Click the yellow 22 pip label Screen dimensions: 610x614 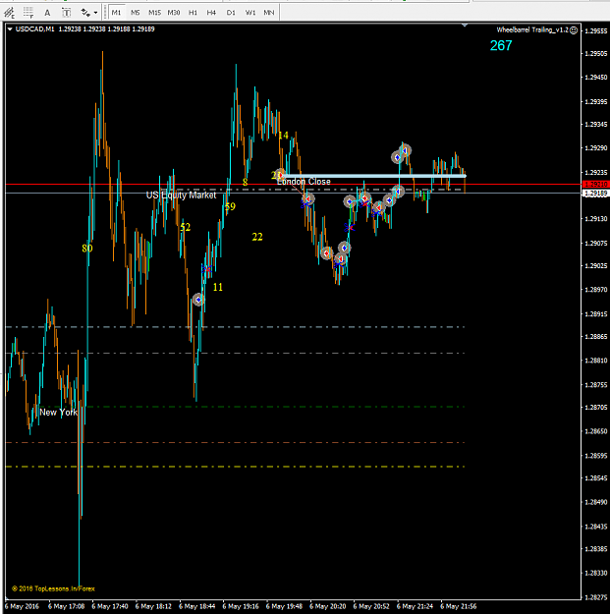tap(257, 237)
